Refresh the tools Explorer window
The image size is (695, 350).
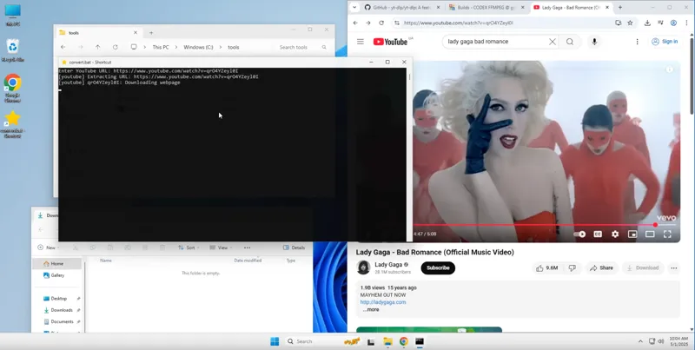[116, 47]
